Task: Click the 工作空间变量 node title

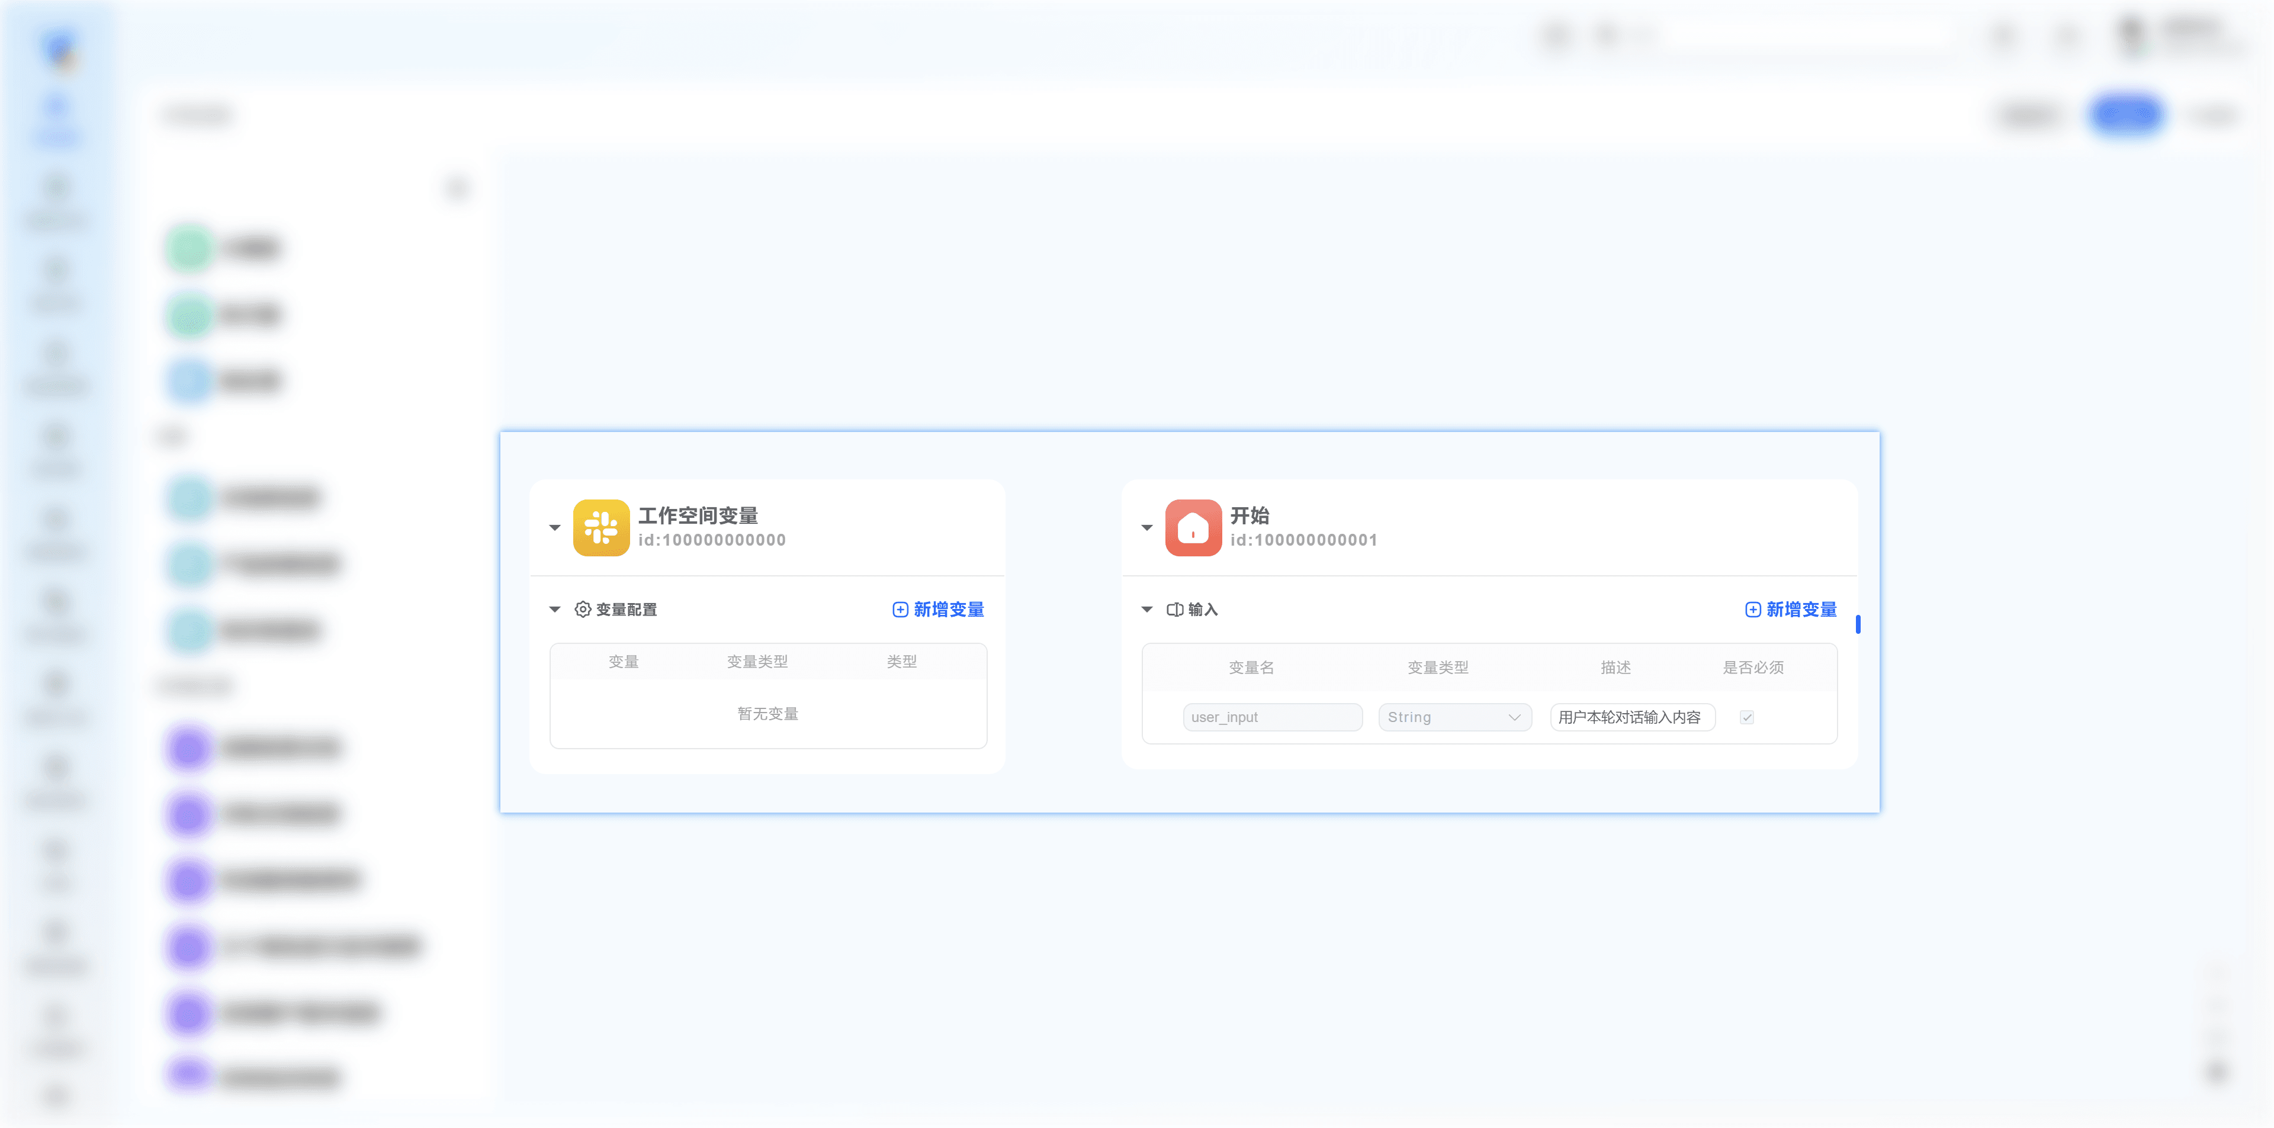Action: tap(698, 515)
